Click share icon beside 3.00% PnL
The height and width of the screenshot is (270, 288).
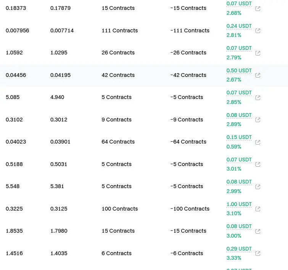258,231
